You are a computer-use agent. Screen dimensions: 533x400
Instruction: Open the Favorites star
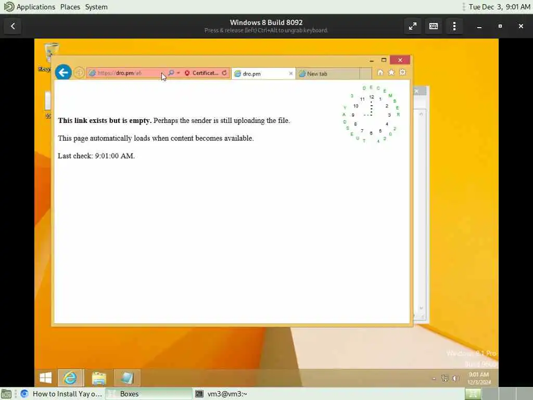click(x=391, y=72)
